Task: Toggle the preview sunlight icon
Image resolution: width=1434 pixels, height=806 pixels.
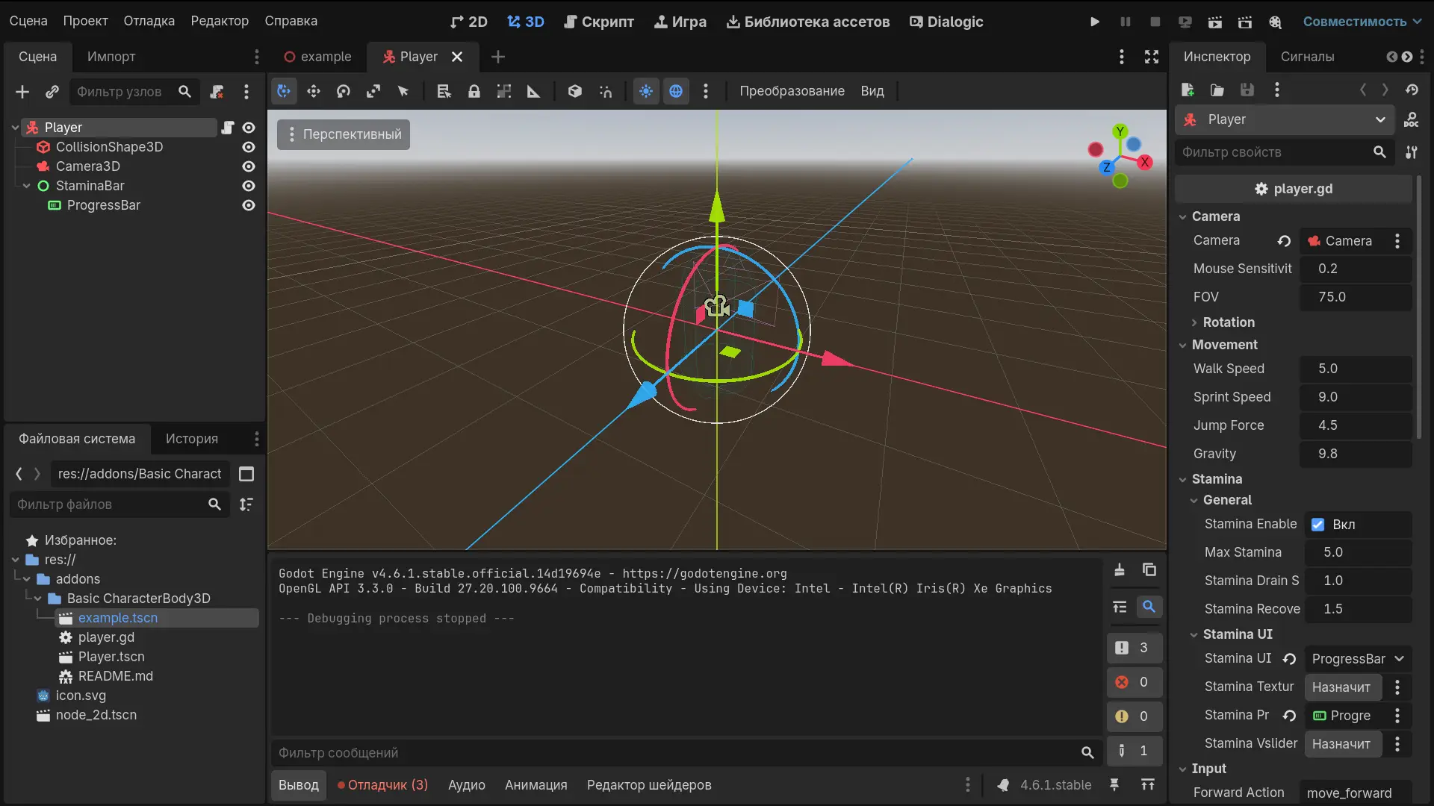Action: pos(646,91)
